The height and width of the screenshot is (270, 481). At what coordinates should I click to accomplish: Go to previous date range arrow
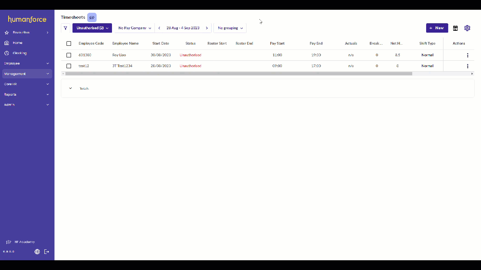pos(159,28)
